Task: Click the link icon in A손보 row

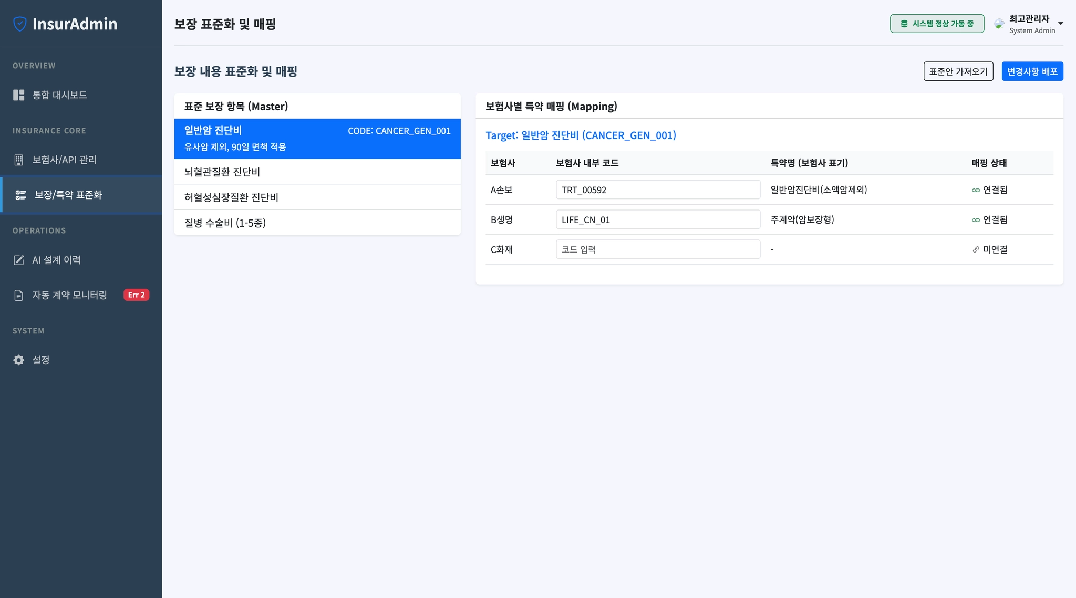Action: 976,190
